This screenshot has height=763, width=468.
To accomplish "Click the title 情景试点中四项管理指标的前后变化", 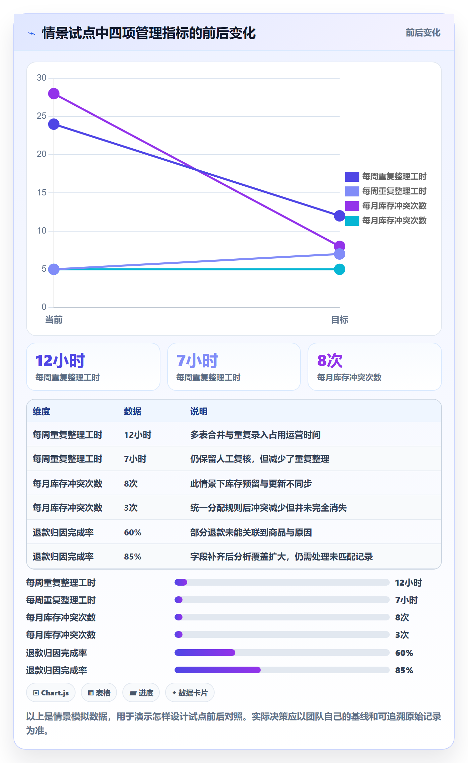I will (149, 33).
